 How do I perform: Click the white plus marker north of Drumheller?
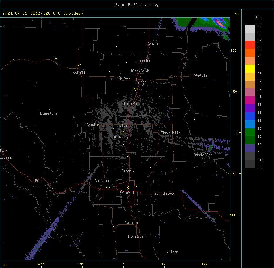[195, 119]
